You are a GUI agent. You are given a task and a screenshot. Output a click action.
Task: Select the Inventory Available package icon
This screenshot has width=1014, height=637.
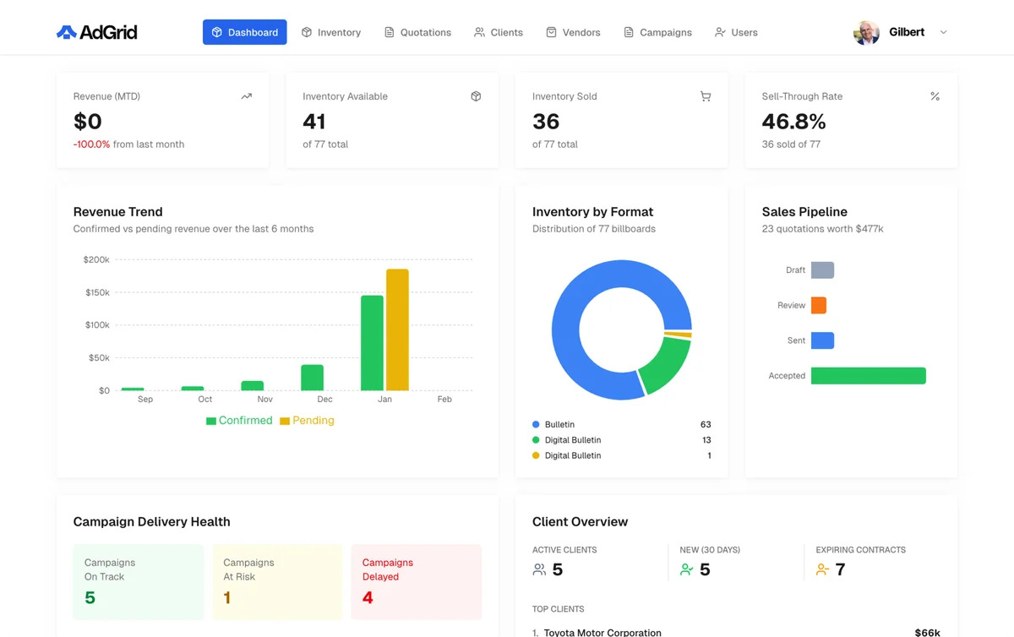(x=476, y=96)
